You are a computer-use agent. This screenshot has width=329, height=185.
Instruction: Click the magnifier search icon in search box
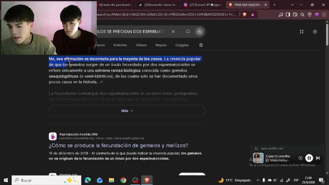188,32
